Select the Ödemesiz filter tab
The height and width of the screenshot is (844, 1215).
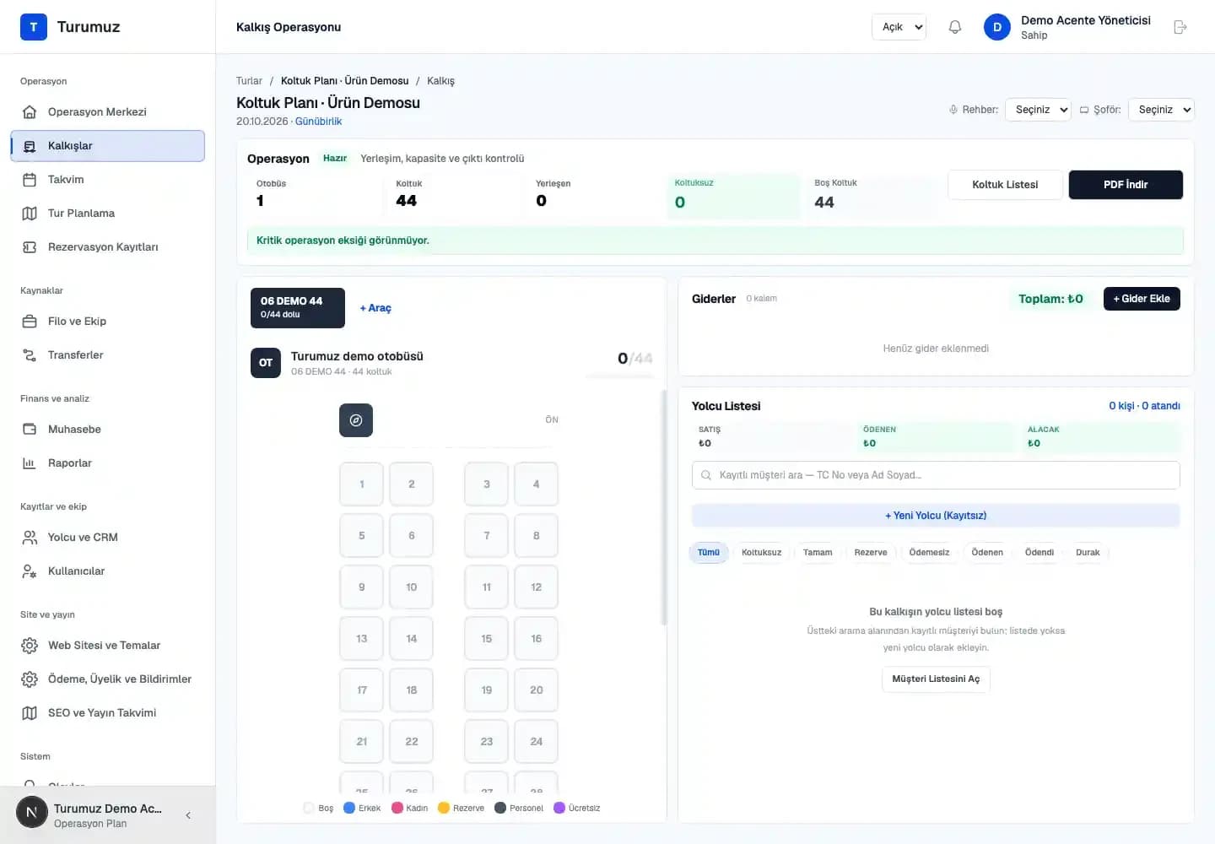click(x=929, y=553)
